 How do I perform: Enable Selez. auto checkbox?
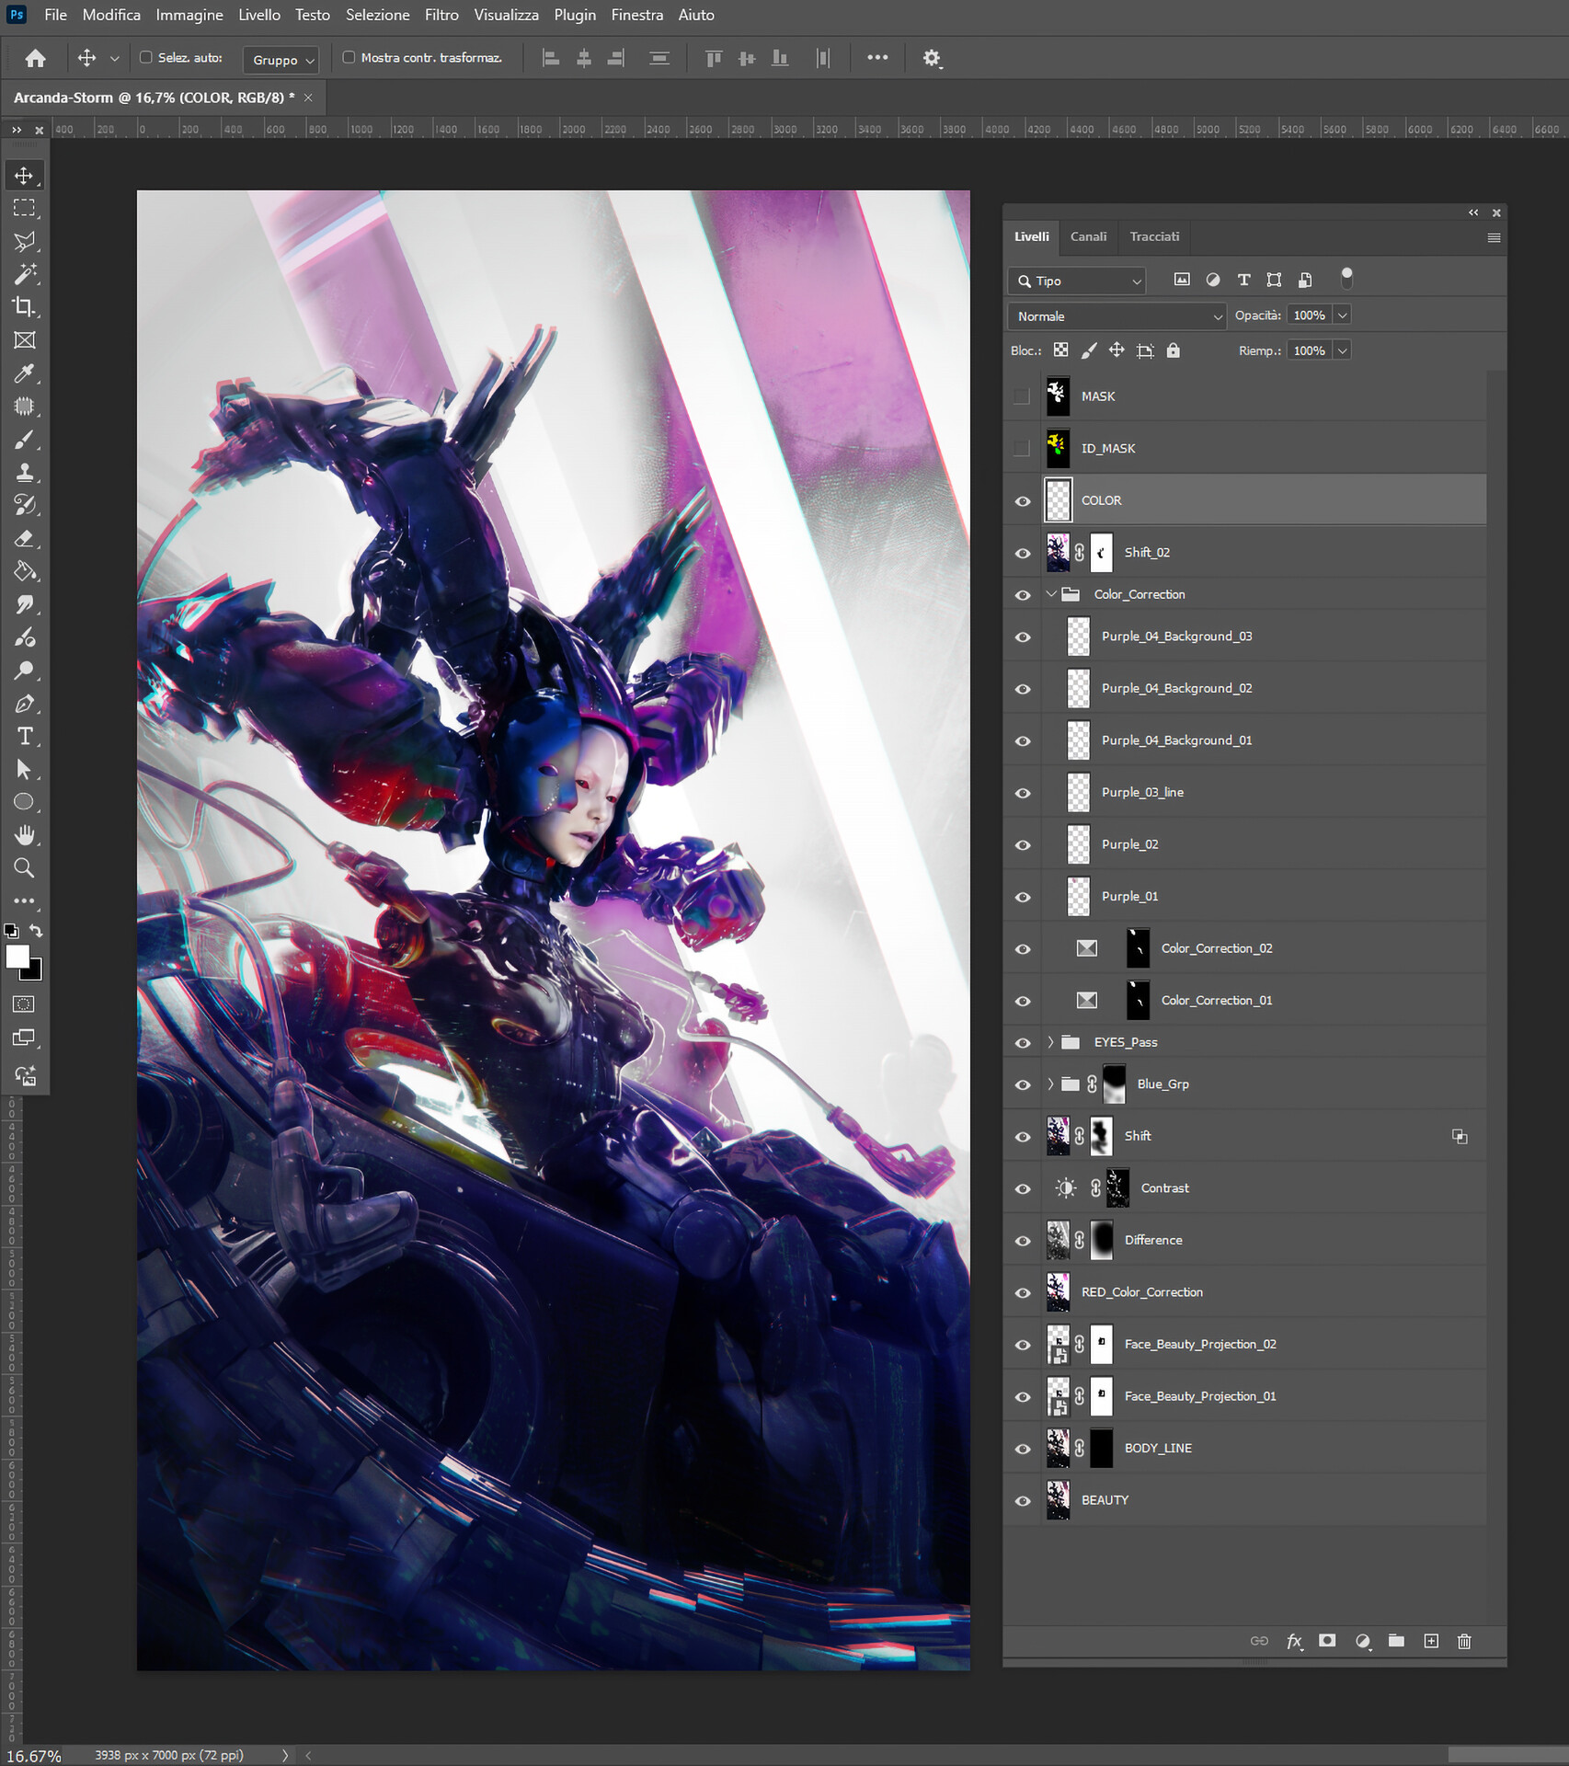click(x=145, y=57)
